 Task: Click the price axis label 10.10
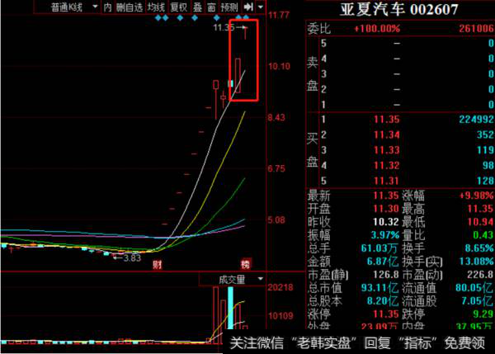tap(279, 66)
